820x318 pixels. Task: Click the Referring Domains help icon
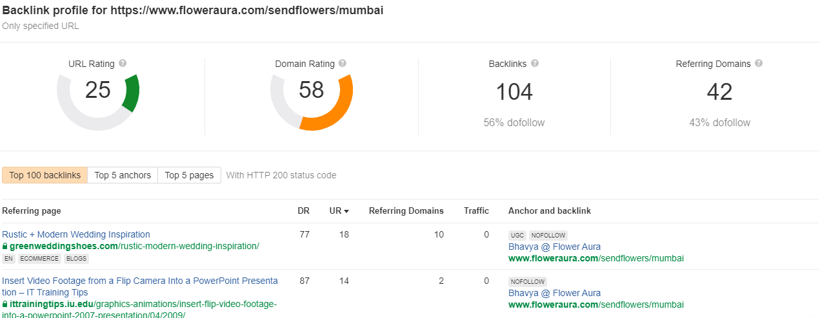tap(759, 64)
